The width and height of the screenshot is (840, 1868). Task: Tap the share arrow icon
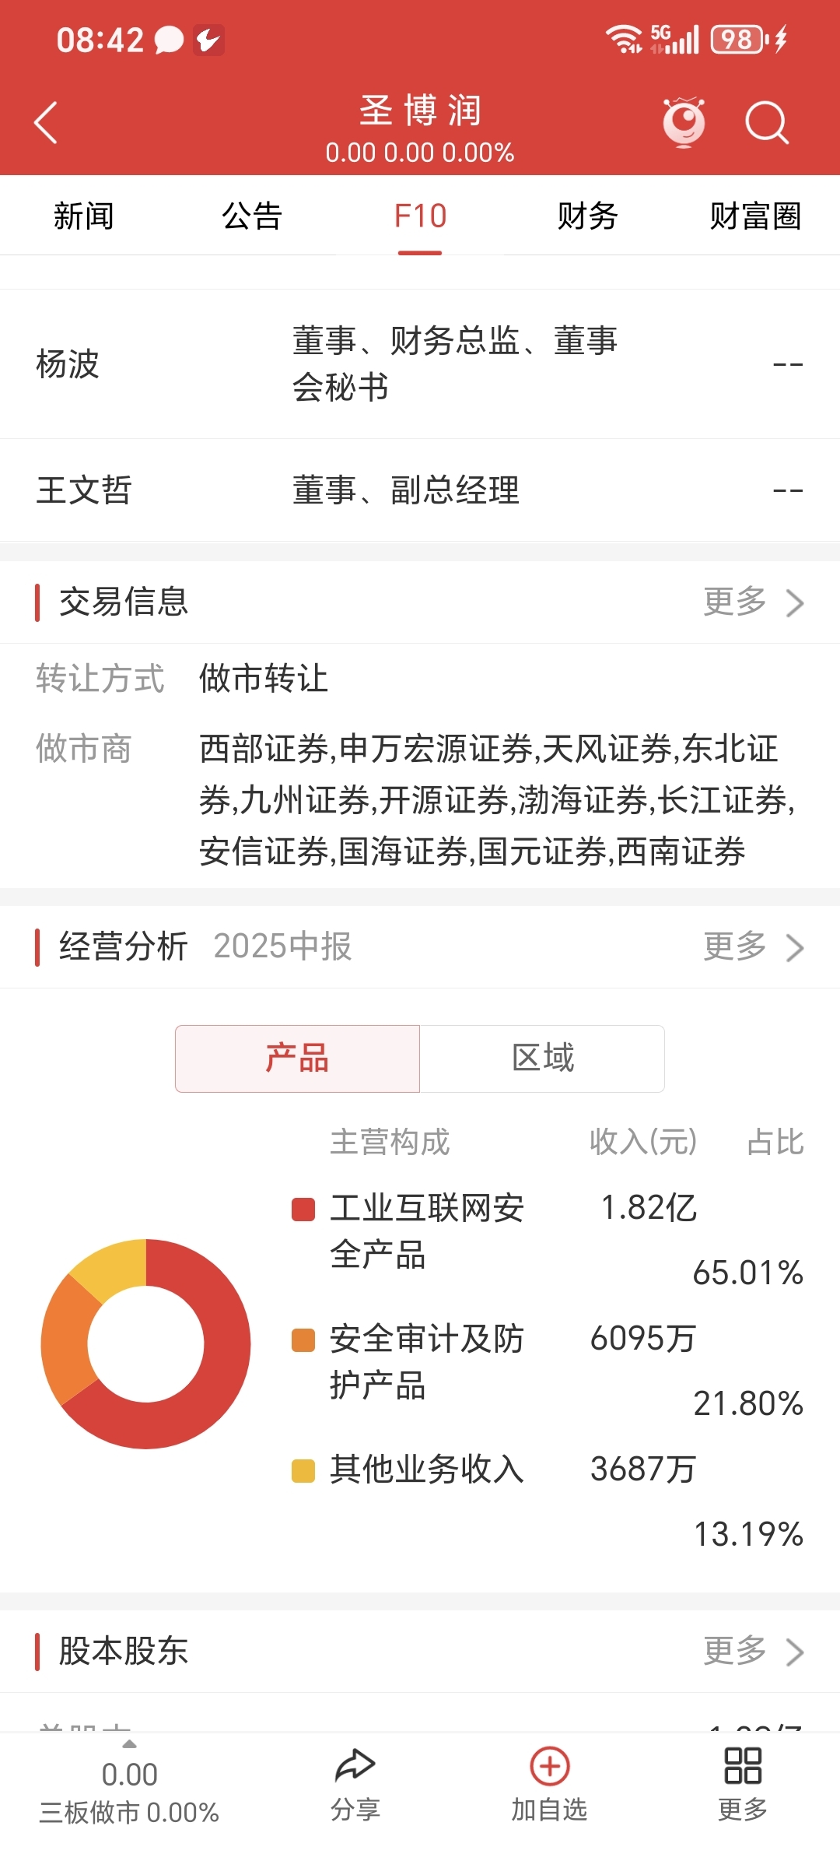point(355,1765)
